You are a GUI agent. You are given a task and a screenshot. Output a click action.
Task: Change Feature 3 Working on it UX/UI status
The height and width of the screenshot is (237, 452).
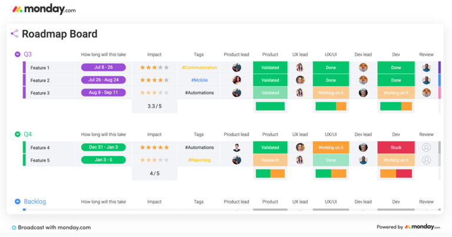point(331,93)
